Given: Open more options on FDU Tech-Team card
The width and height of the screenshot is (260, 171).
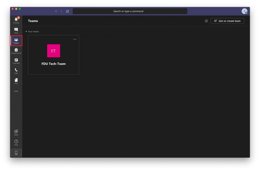Looking at the screenshot, I should [x=75, y=39].
